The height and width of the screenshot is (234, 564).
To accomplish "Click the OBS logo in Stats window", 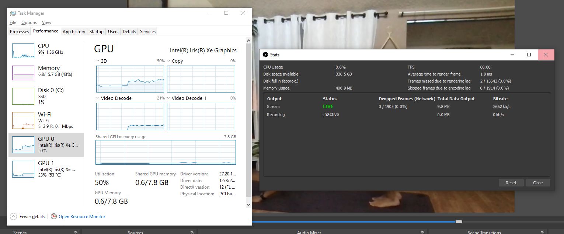I will (265, 55).
